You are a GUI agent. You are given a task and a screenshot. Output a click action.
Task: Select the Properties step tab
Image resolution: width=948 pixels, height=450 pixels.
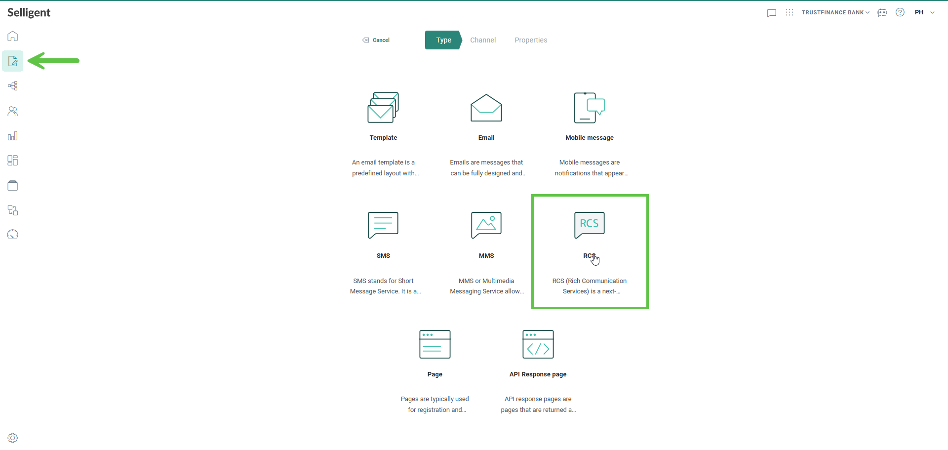point(531,40)
